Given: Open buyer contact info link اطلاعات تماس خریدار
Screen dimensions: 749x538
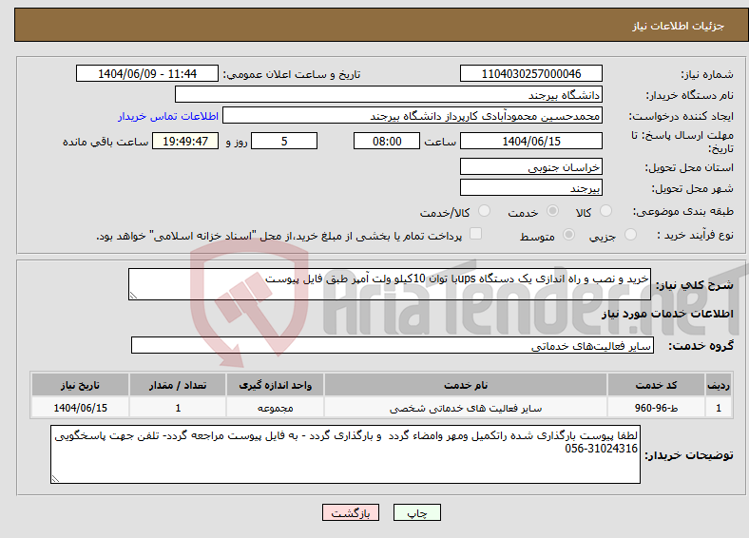Looking at the screenshot, I should coord(168,116).
